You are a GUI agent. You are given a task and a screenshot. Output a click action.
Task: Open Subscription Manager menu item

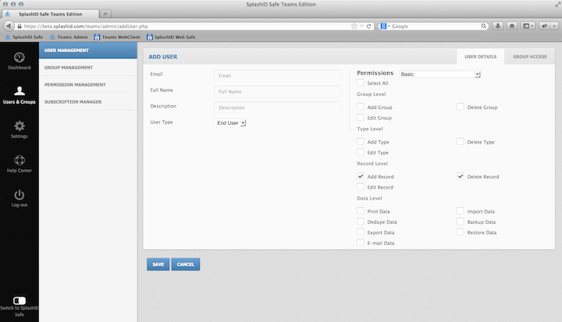pos(87,101)
